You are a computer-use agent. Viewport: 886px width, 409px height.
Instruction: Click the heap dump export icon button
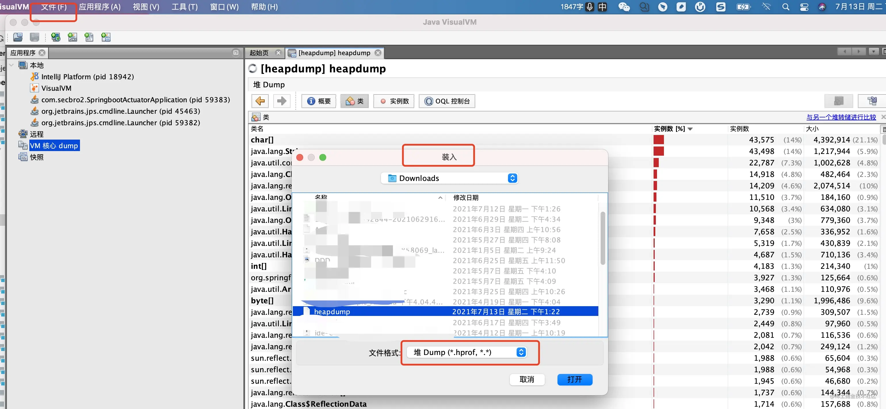click(872, 101)
